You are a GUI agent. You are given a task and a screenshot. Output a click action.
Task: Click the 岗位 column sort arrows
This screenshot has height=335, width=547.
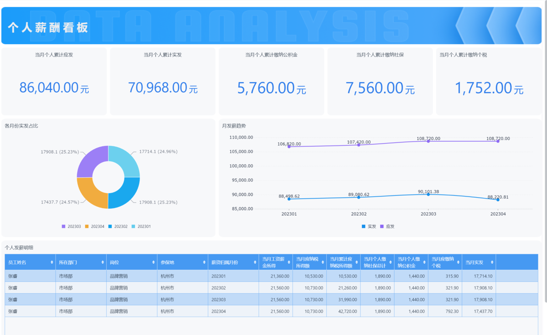coord(153,263)
